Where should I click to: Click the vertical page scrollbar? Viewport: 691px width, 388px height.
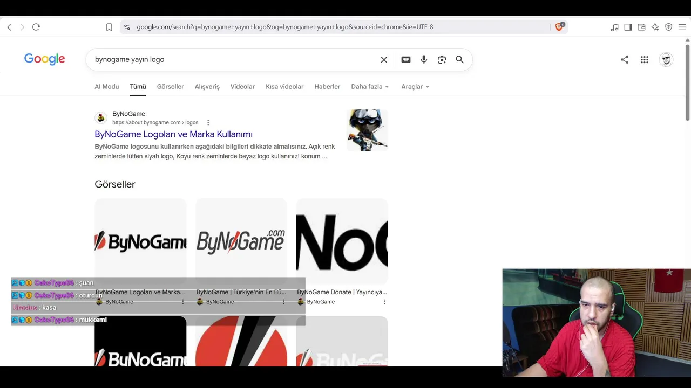[687, 82]
